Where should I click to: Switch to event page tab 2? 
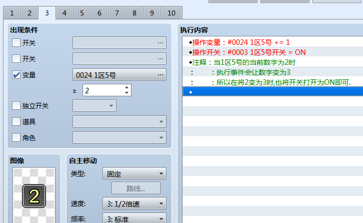(x=29, y=13)
